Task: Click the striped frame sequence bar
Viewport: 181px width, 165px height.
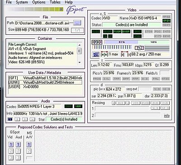Action: coord(112,47)
